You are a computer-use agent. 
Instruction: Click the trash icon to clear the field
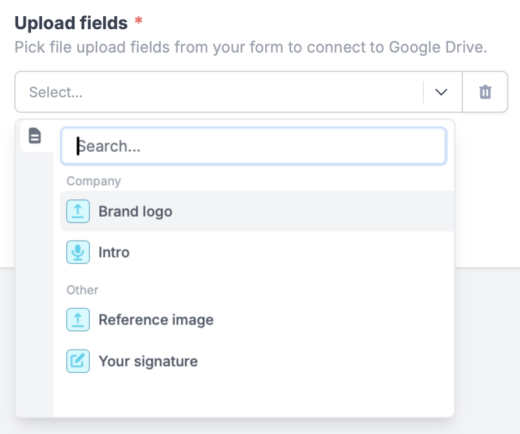pyautogui.click(x=485, y=91)
